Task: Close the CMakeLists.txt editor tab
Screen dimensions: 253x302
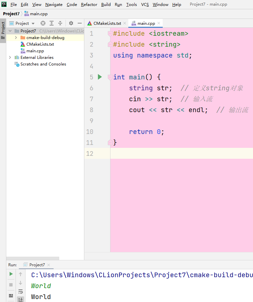Action: [x=125, y=23]
